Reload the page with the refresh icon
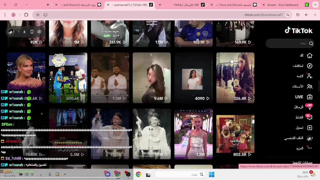Viewport: 320px width, 180px height. tap(298, 15)
